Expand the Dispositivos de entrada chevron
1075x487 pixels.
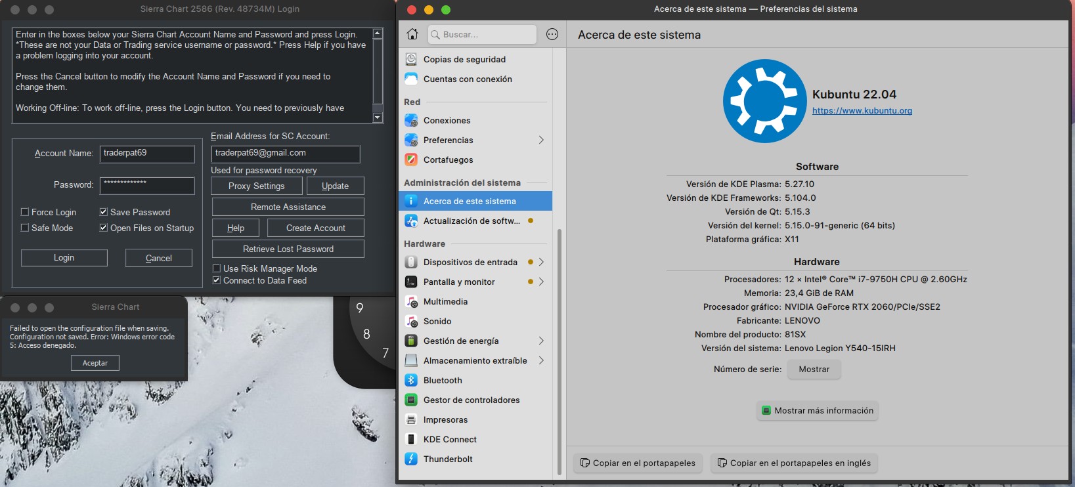pyautogui.click(x=541, y=262)
